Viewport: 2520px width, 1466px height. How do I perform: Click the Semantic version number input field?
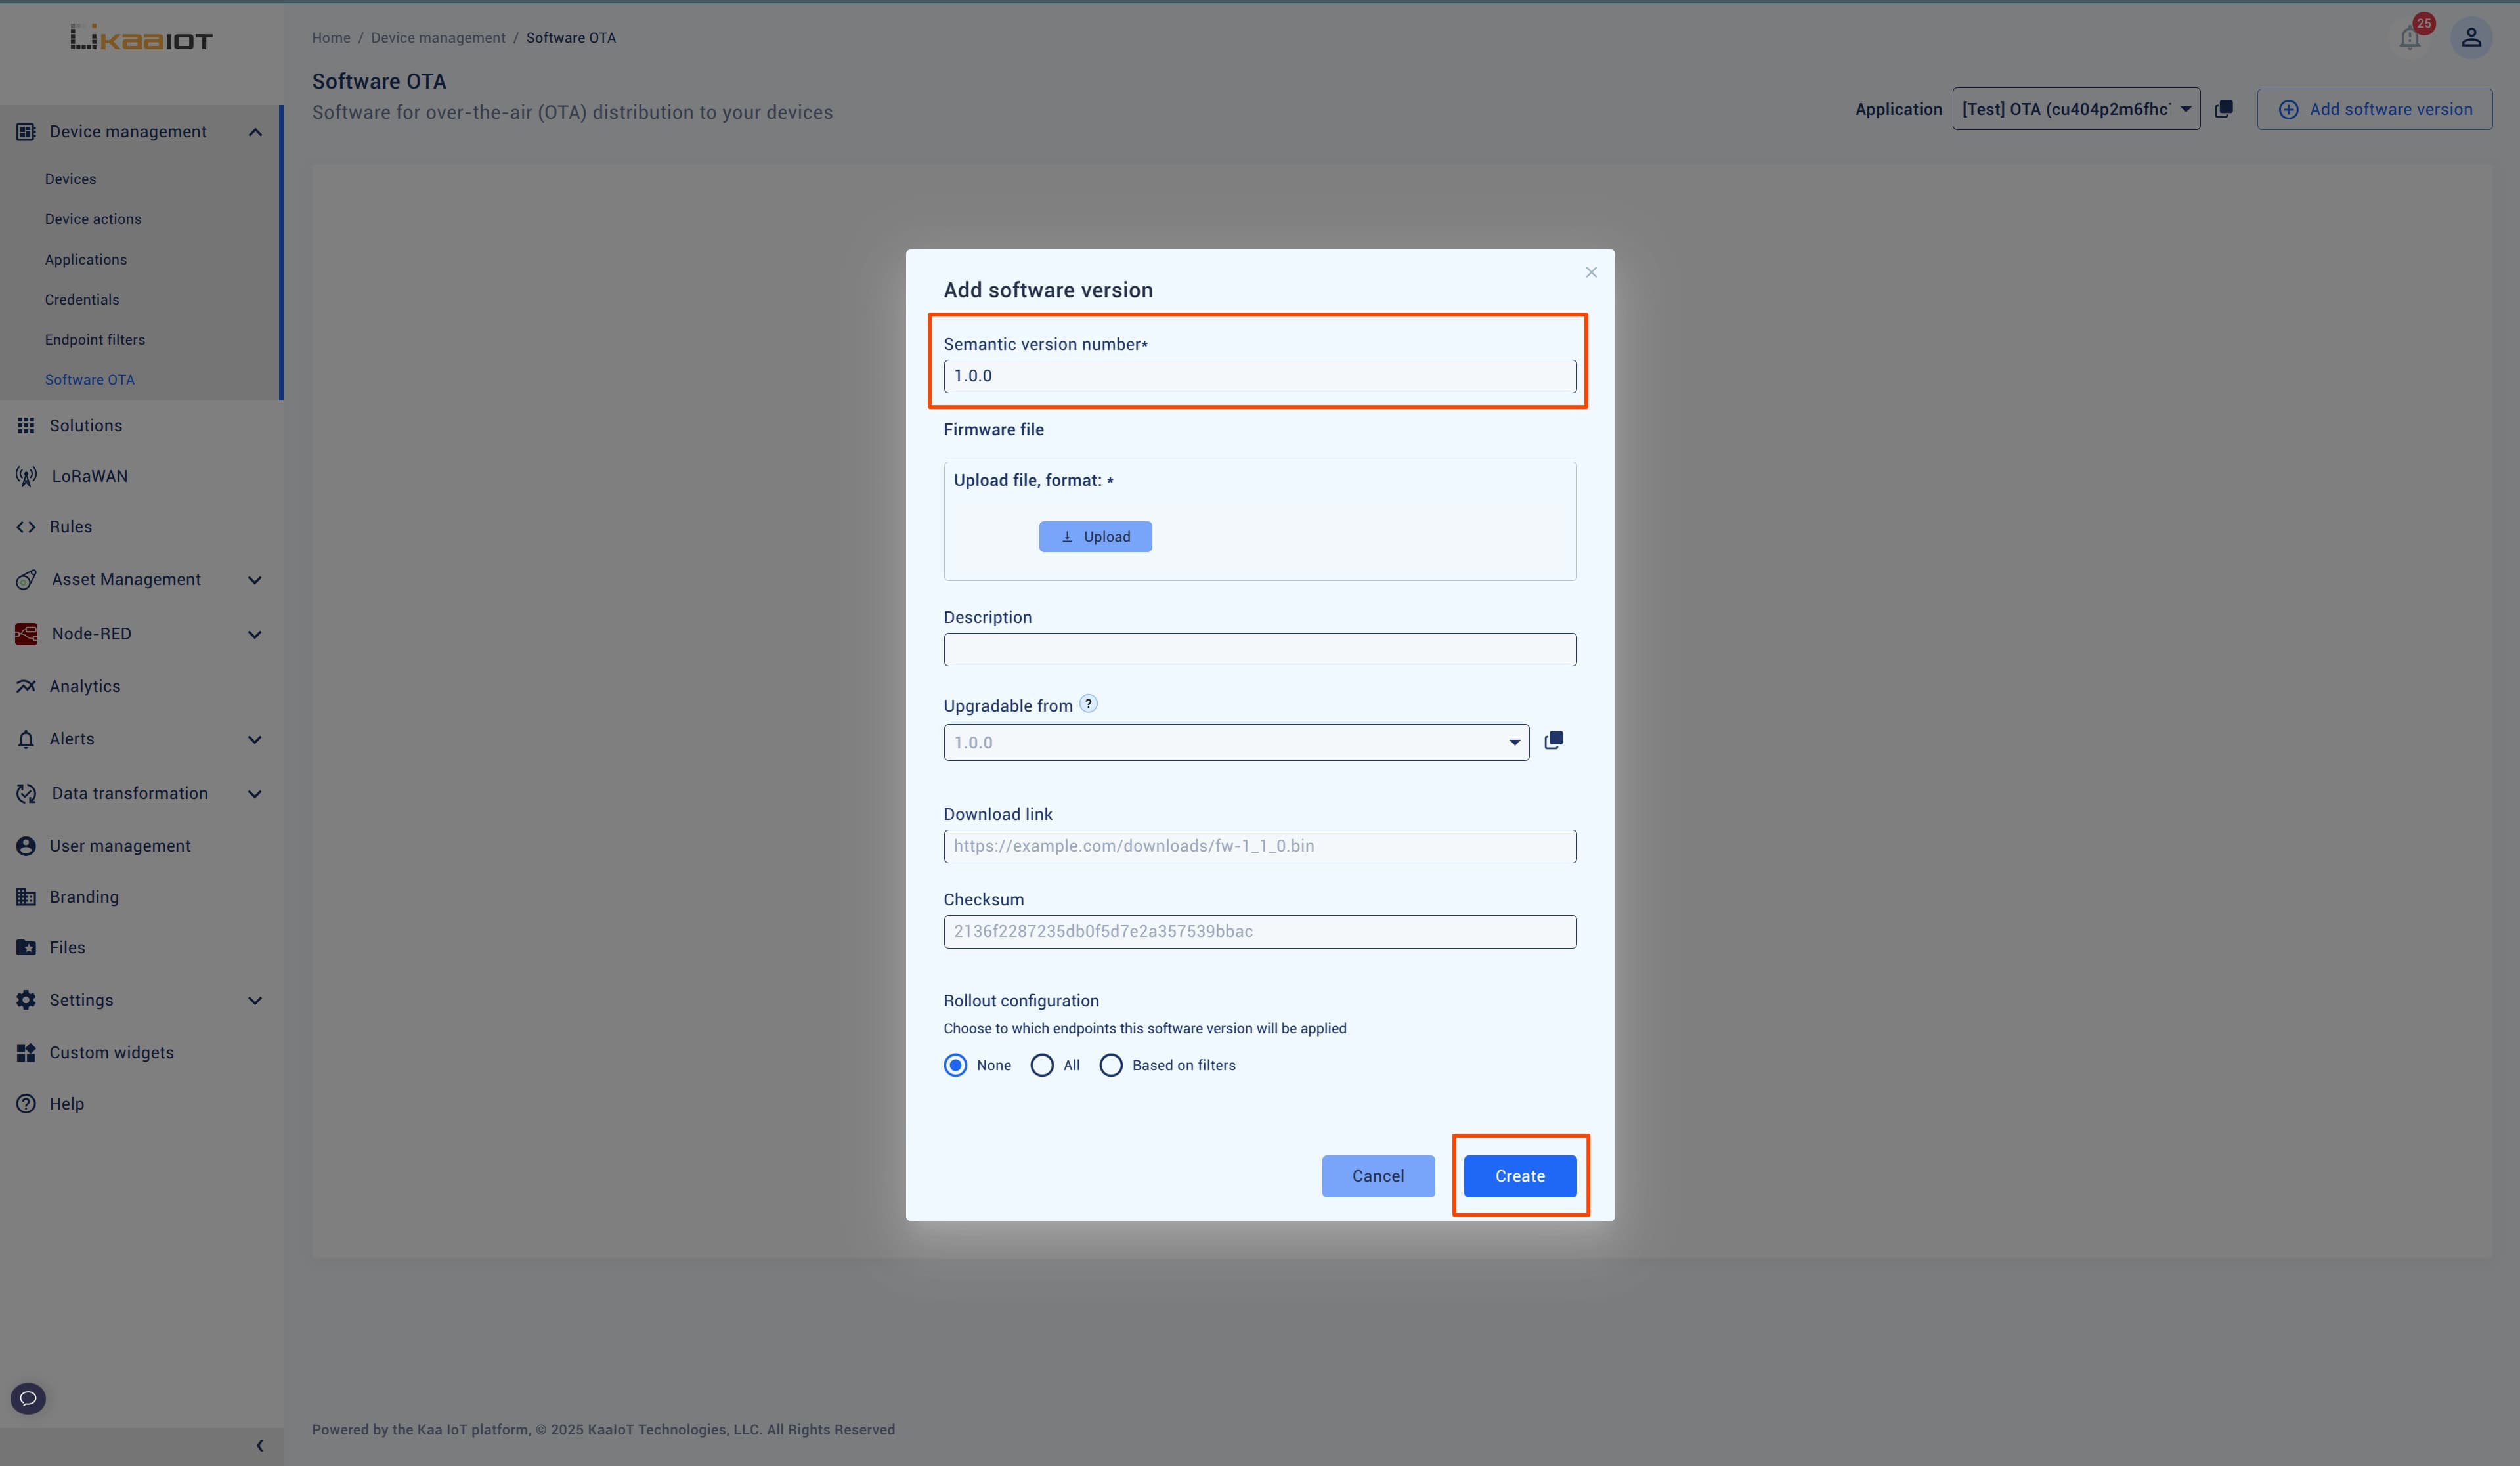pyautogui.click(x=1260, y=376)
